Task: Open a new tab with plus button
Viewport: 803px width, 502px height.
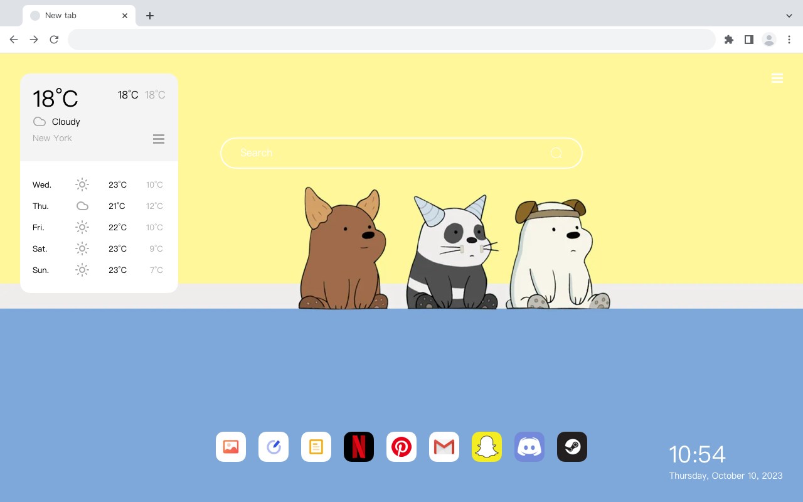Action: pyautogui.click(x=149, y=16)
